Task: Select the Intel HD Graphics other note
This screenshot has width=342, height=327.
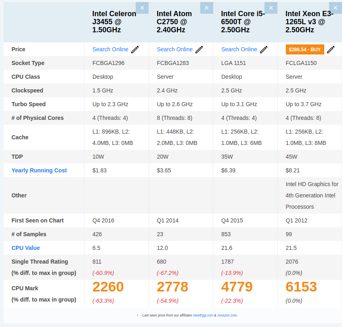Action: 312,195
